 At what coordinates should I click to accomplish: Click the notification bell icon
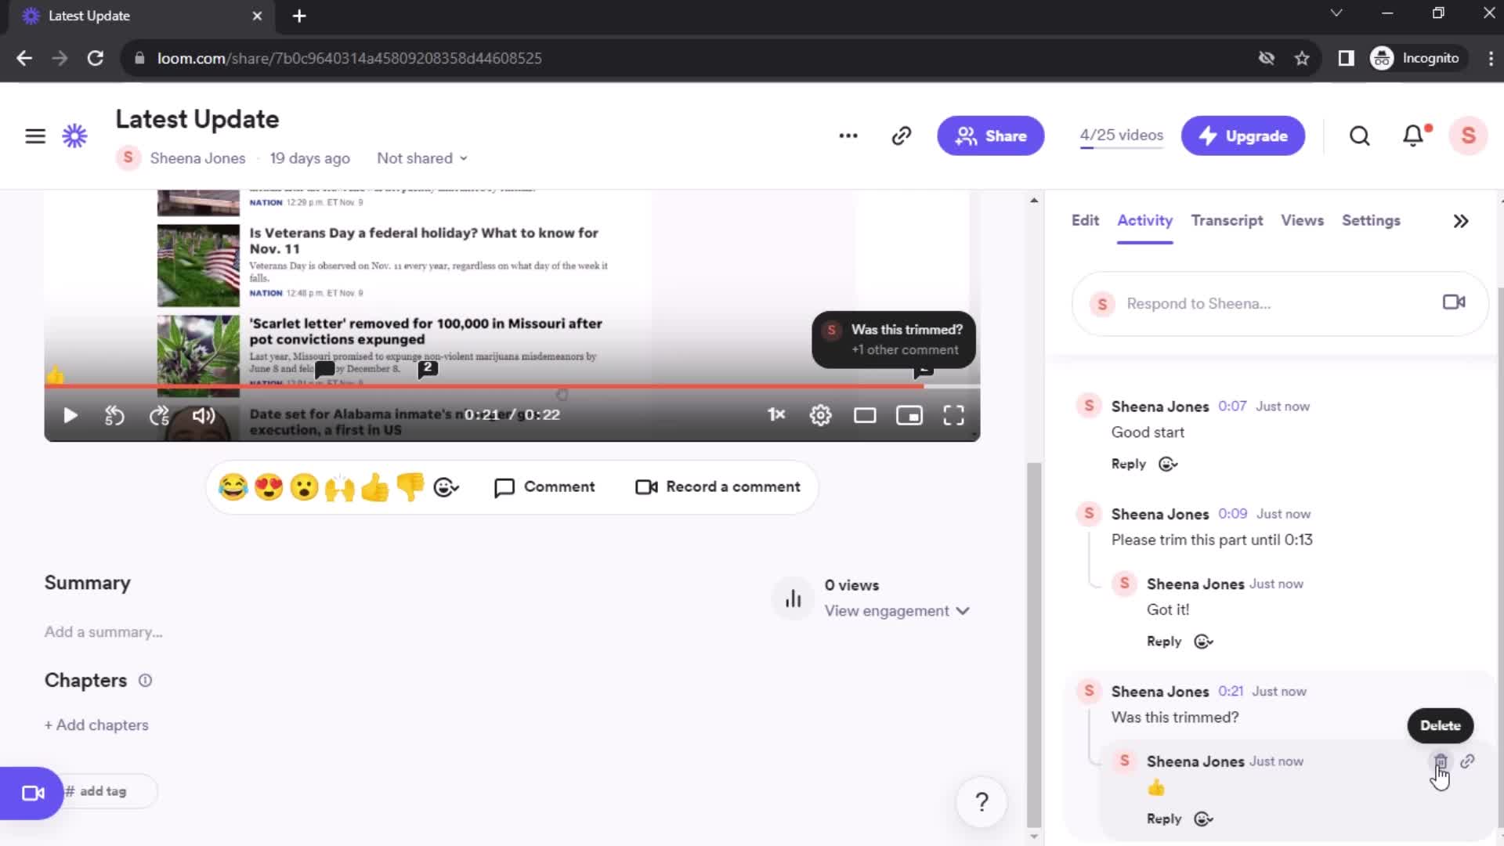1415,136
